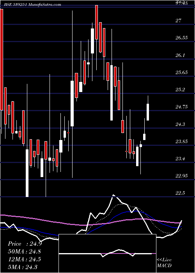Click the tallest red candle at chart peak
195x273 pixels.
tap(96, 22)
